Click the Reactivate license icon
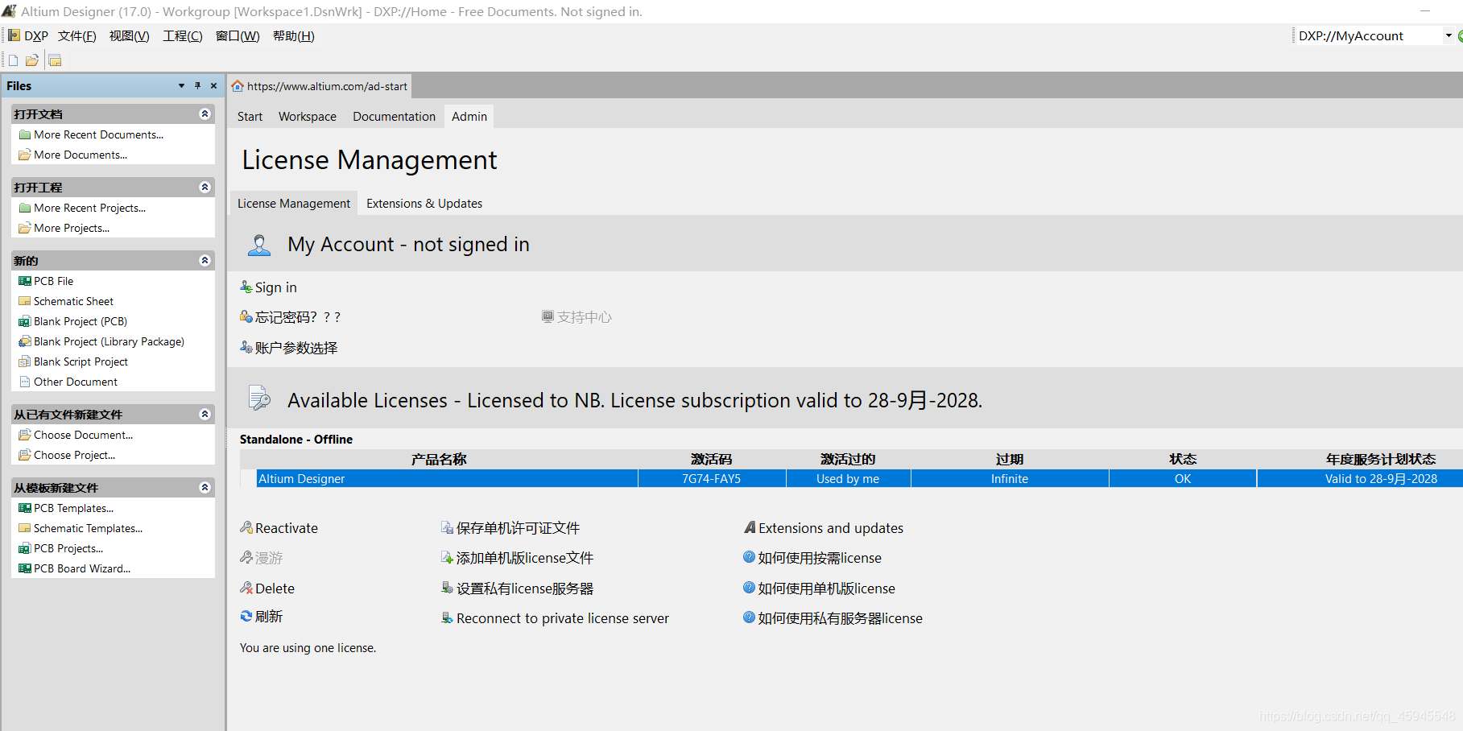The image size is (1463, 731). click(x=246, y=527)
